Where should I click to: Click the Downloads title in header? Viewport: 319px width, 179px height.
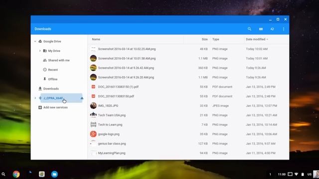point(43,29)
